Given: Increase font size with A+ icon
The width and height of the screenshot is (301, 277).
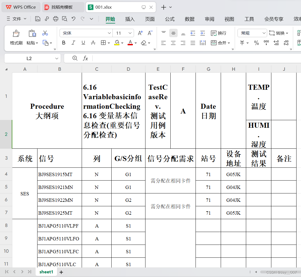Looking at the screenshot, I should (140, 33).
